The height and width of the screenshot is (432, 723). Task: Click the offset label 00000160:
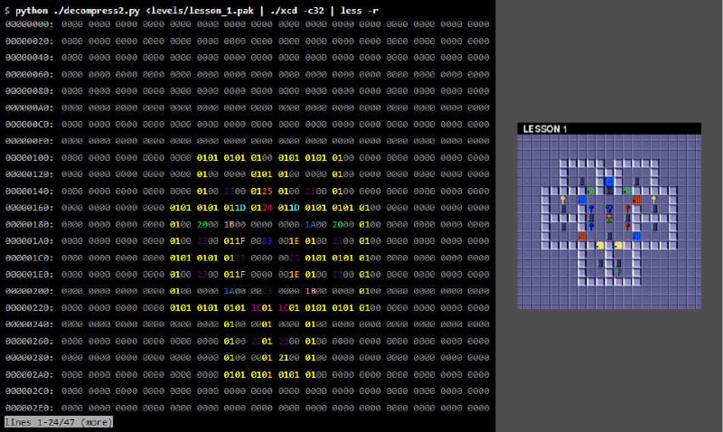tap(30, 208)
